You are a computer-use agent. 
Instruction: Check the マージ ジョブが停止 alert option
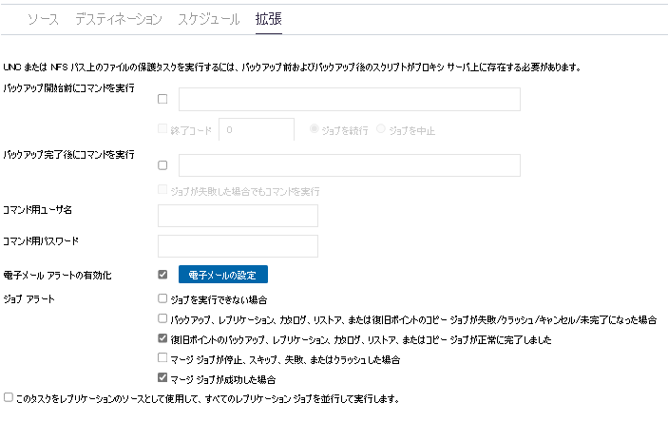click(162, 357)
